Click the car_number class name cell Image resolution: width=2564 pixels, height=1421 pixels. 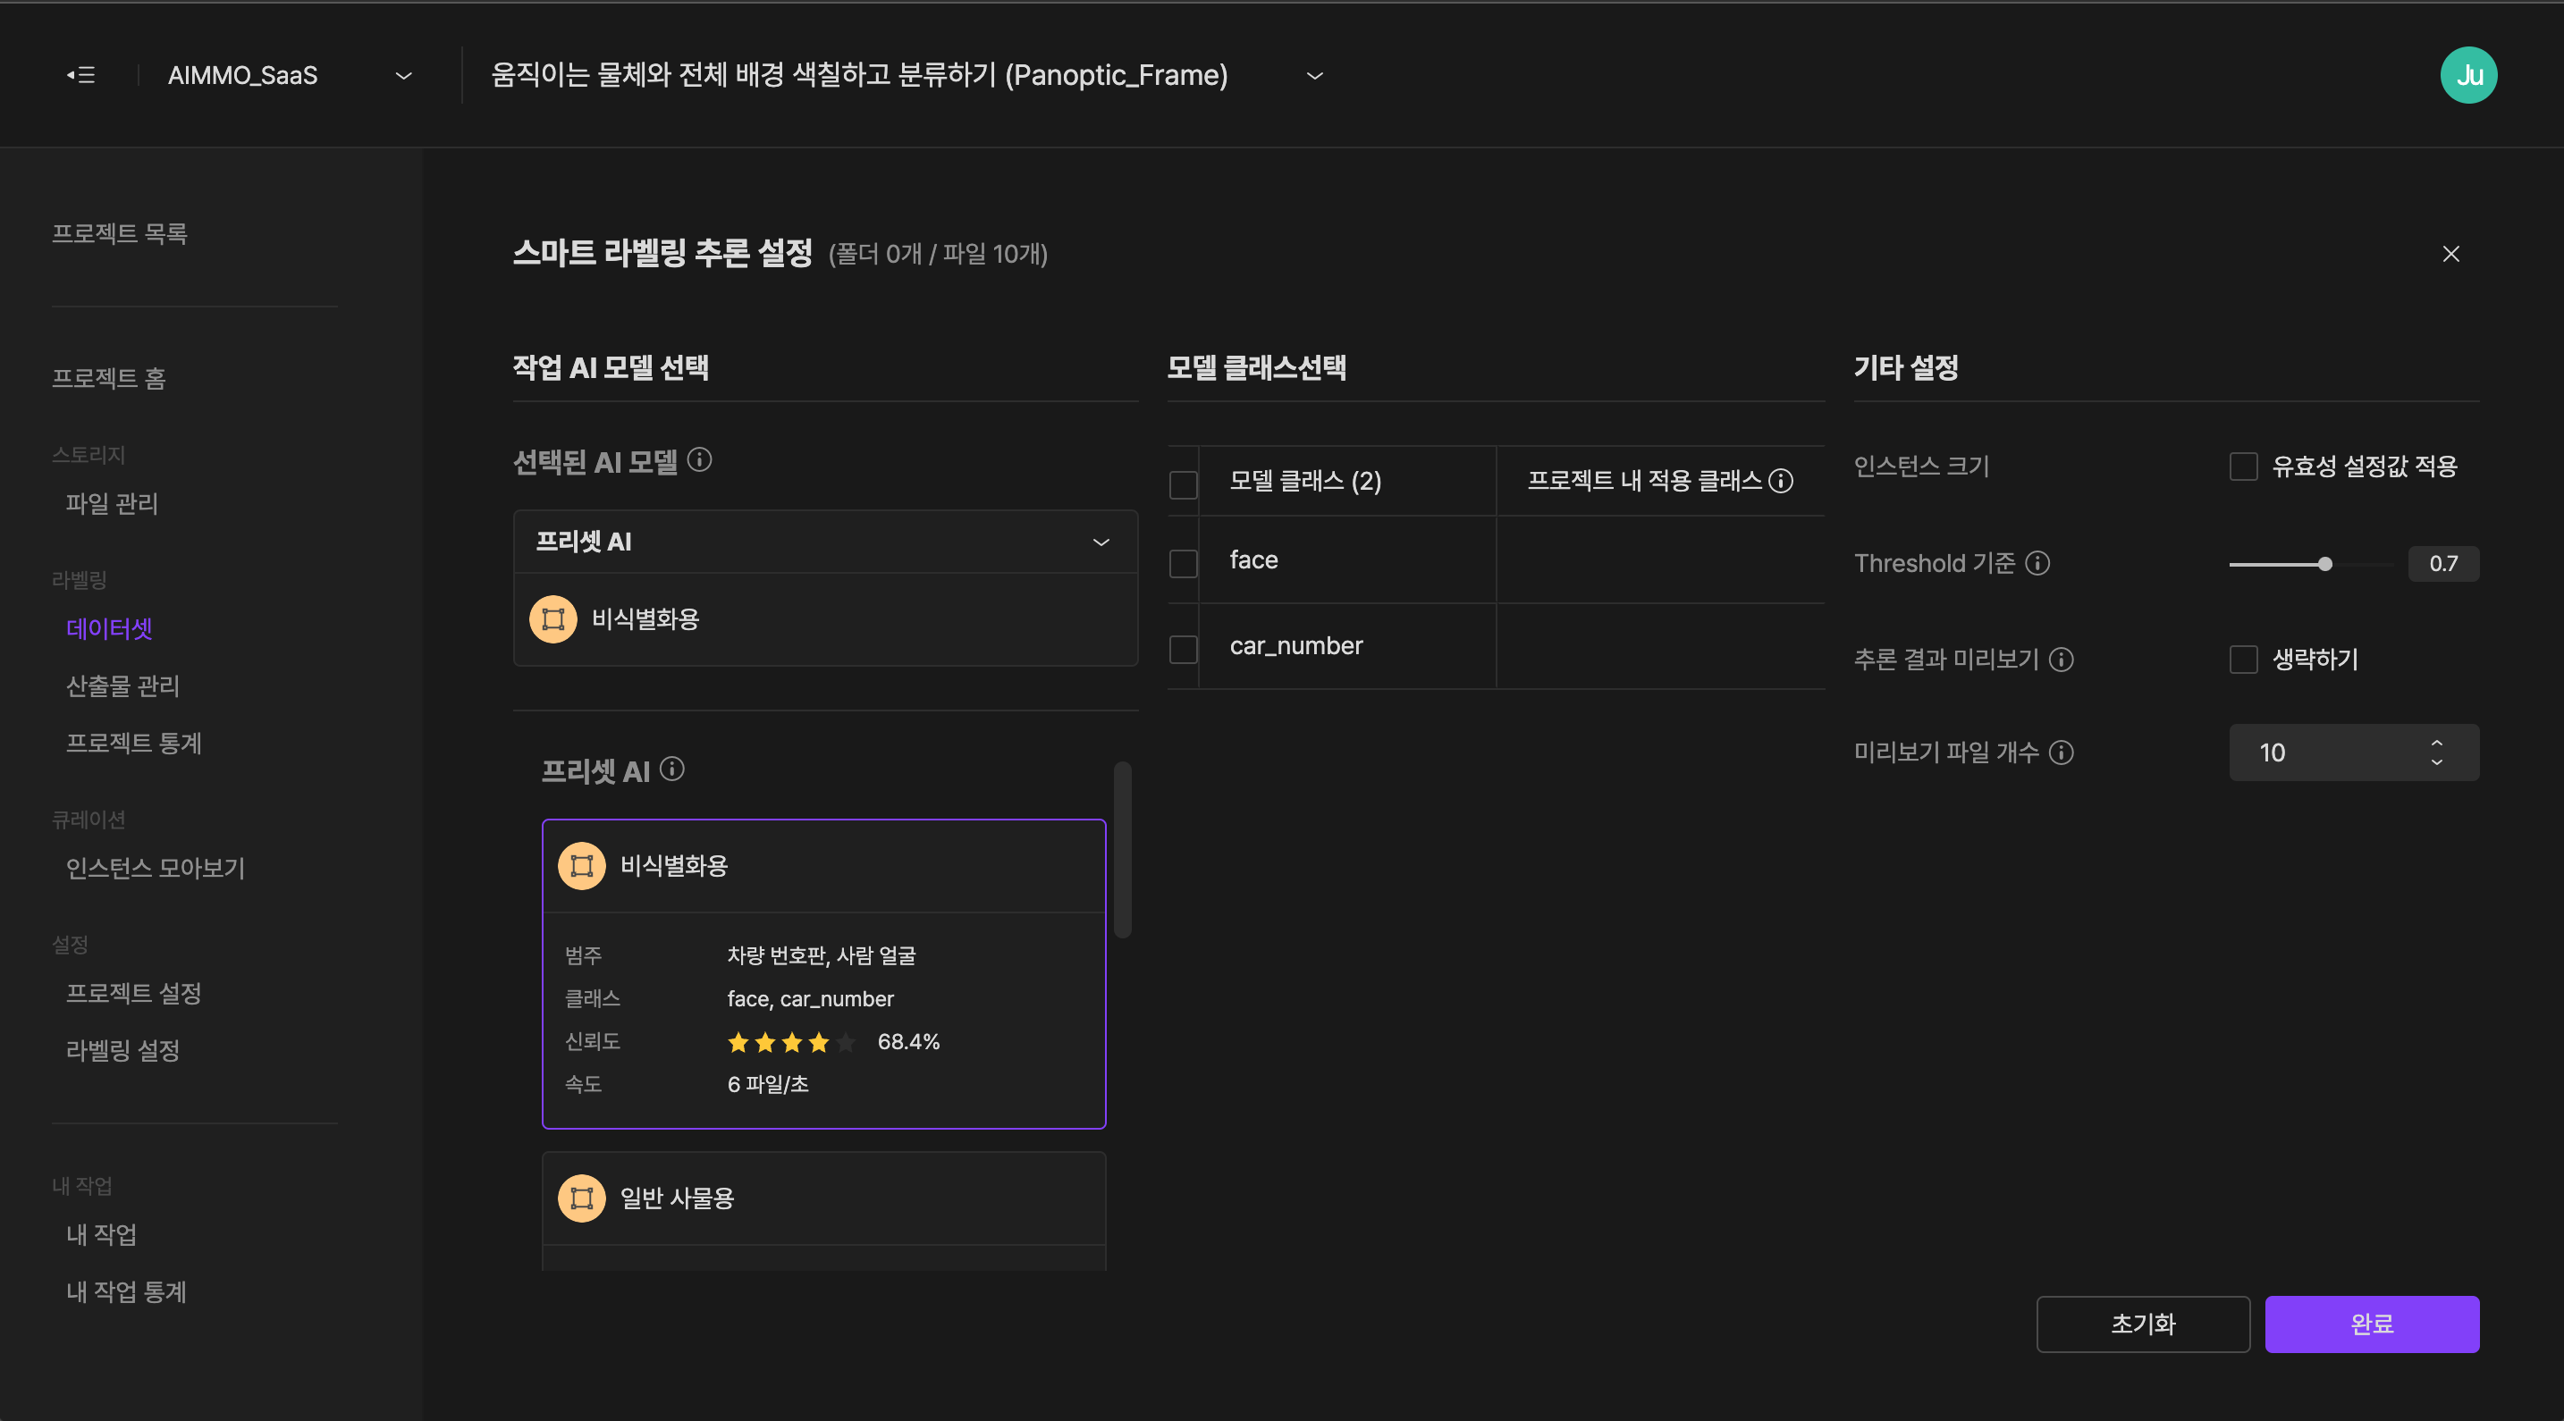[1347, 646]
